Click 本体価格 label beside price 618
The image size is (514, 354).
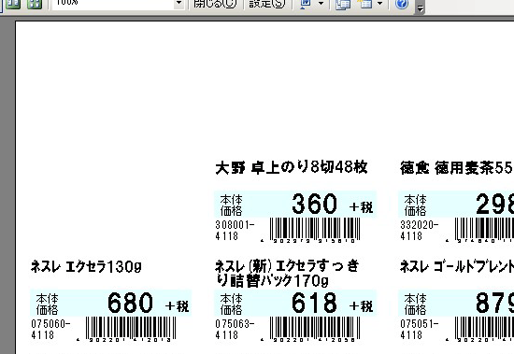(x=231, y=304)
